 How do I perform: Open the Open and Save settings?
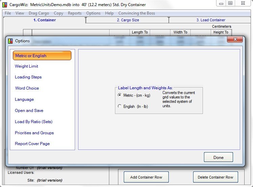tap(29, 111)
